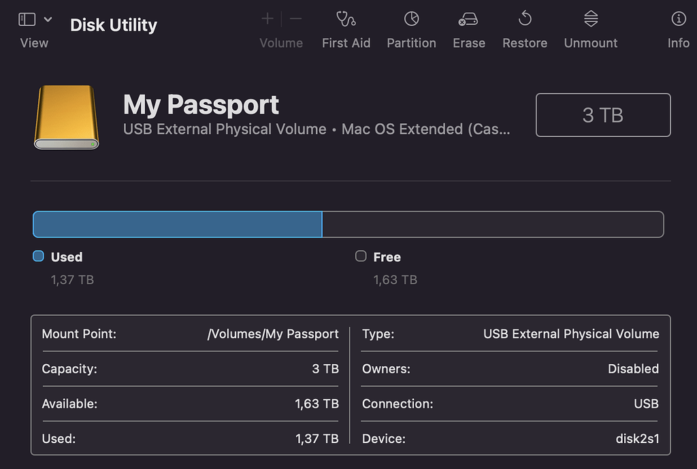Screen dimensions: 697x469
Task: Click the 3 TB capacity button
Action: tap(603, 114)
